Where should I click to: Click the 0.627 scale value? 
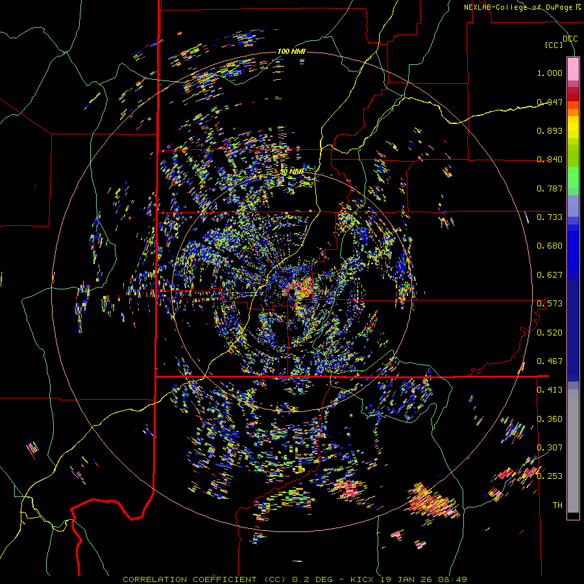550,275
